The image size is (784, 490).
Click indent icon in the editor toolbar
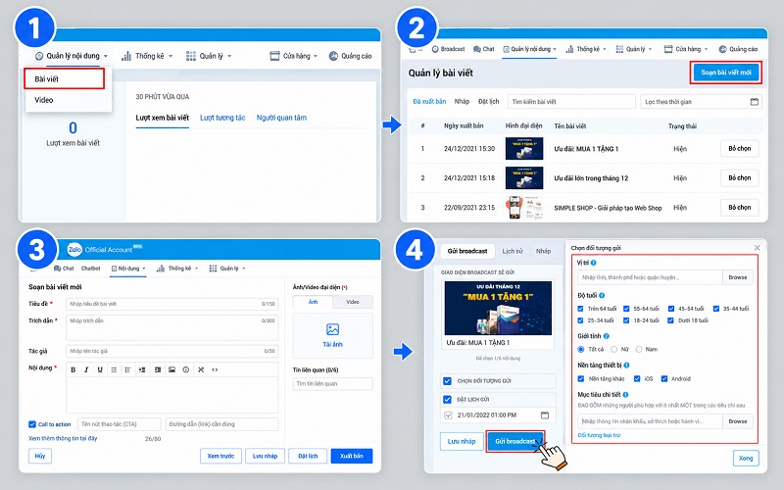[x=158, y=370]
